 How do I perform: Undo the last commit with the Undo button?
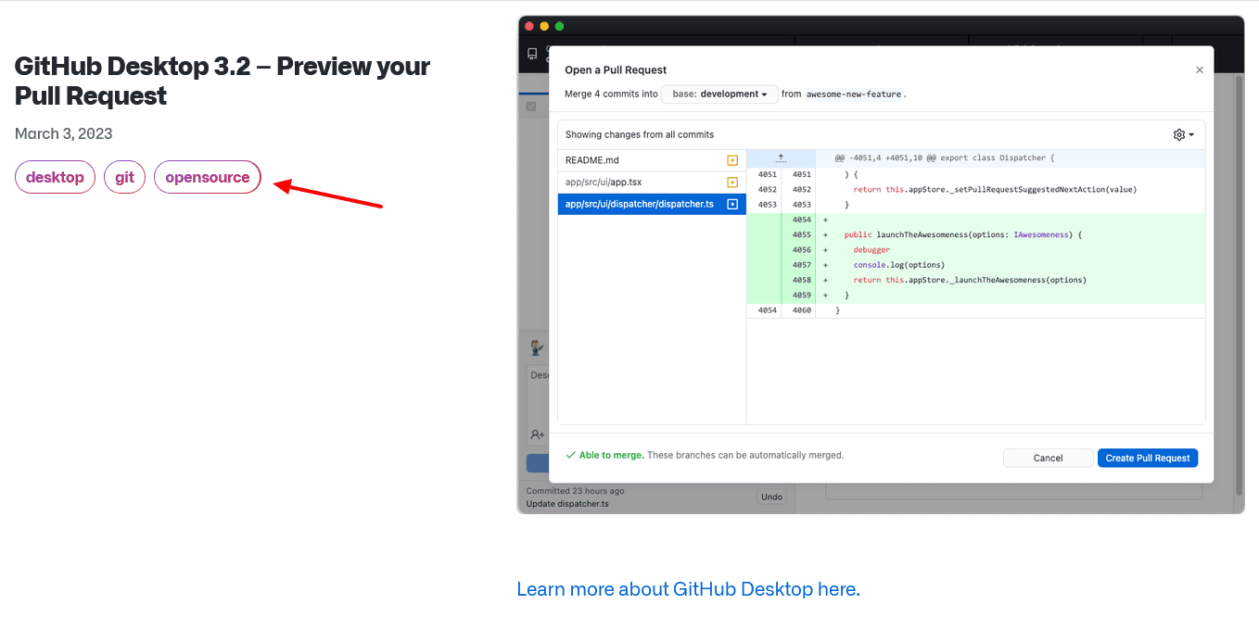[x=771, y=497]
